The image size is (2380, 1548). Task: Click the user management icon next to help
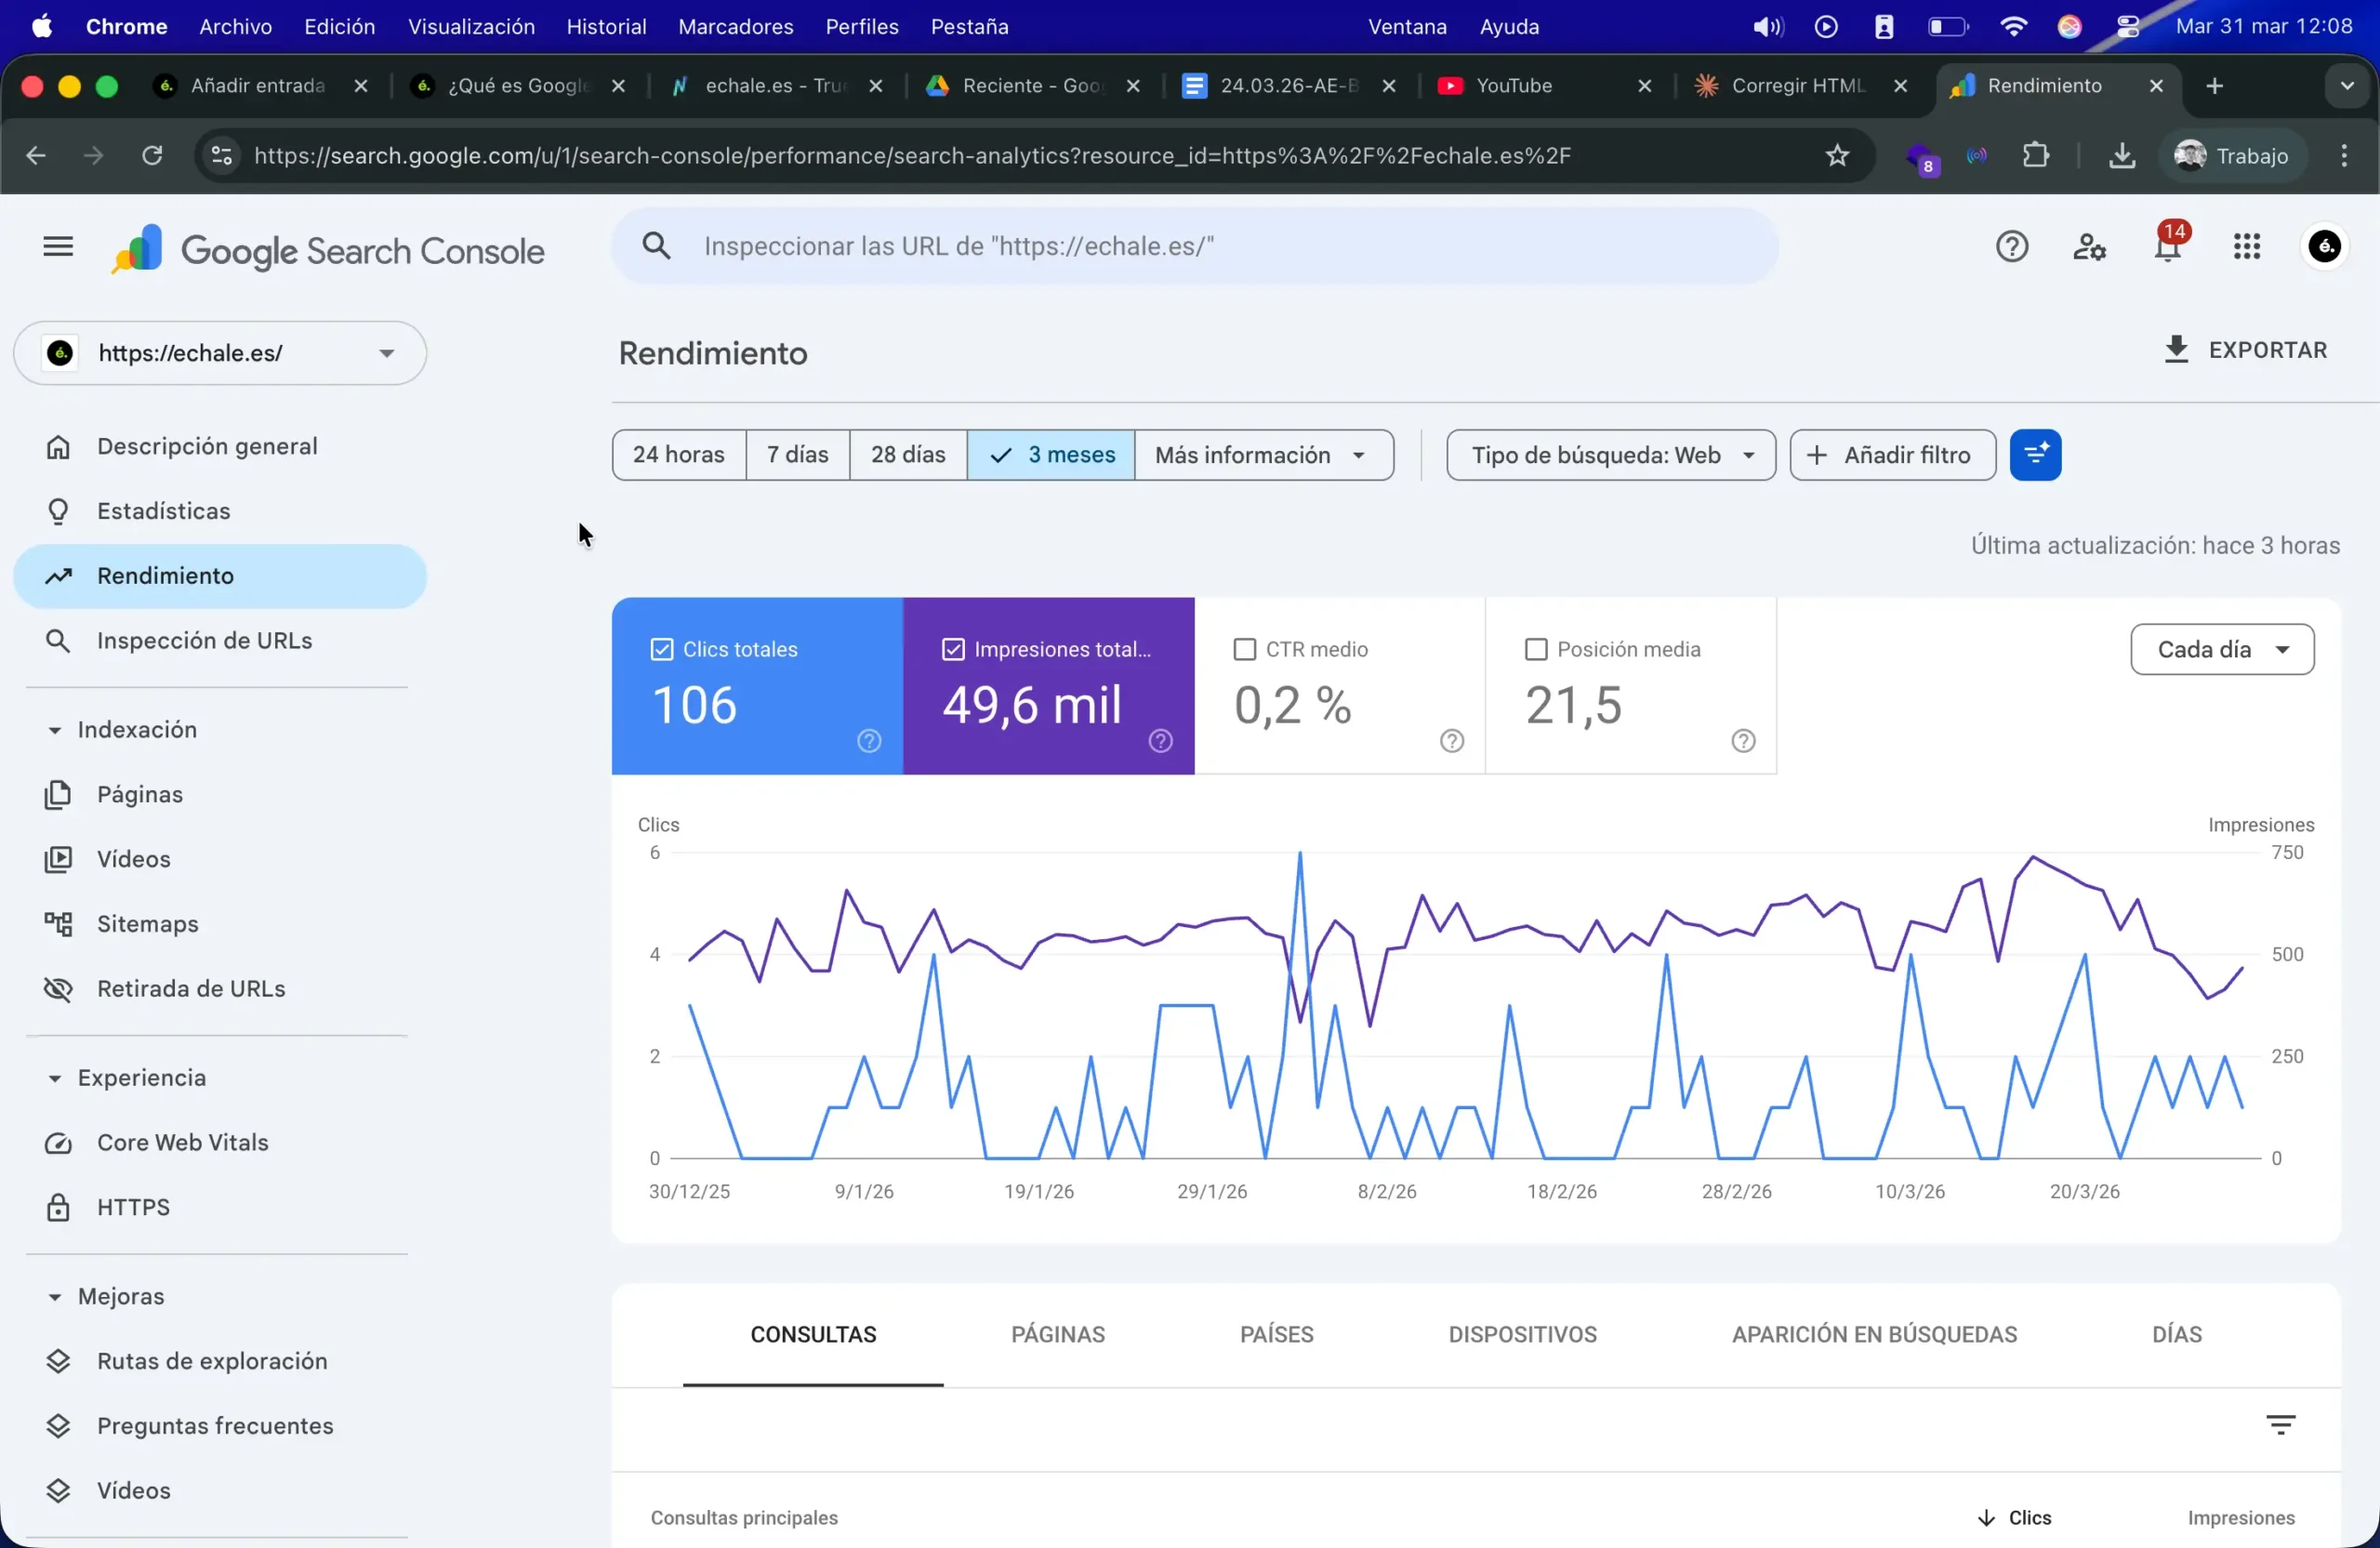tap(2090, 246)
